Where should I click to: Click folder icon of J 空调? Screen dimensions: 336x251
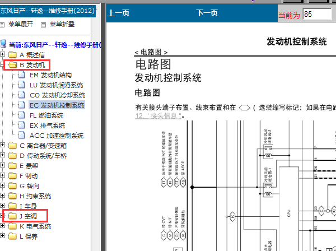point(12,216)
